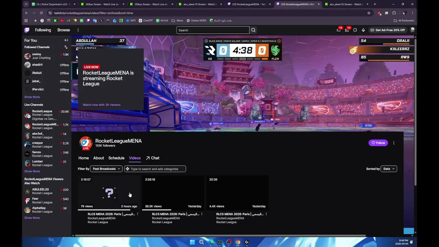Click the clock in system tray

coord(402,242)
